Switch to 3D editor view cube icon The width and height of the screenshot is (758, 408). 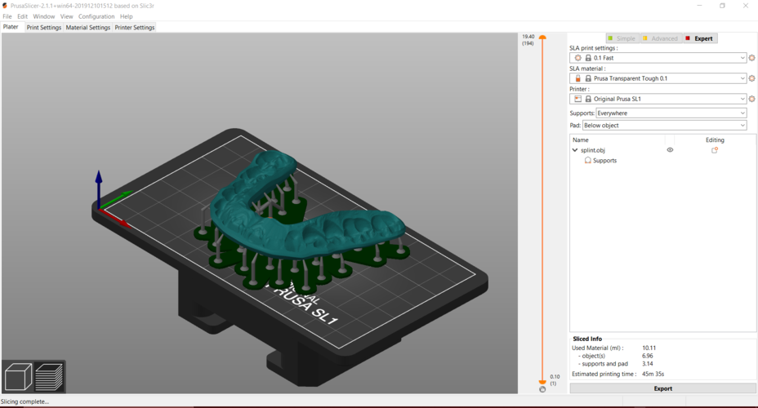click(x=18, y=377)
